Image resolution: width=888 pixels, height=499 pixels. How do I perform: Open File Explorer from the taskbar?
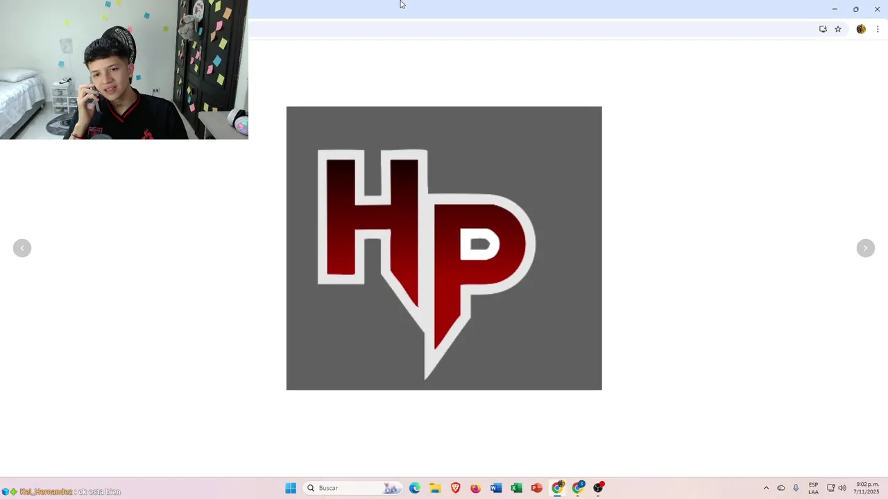click(x=435, y=488)
